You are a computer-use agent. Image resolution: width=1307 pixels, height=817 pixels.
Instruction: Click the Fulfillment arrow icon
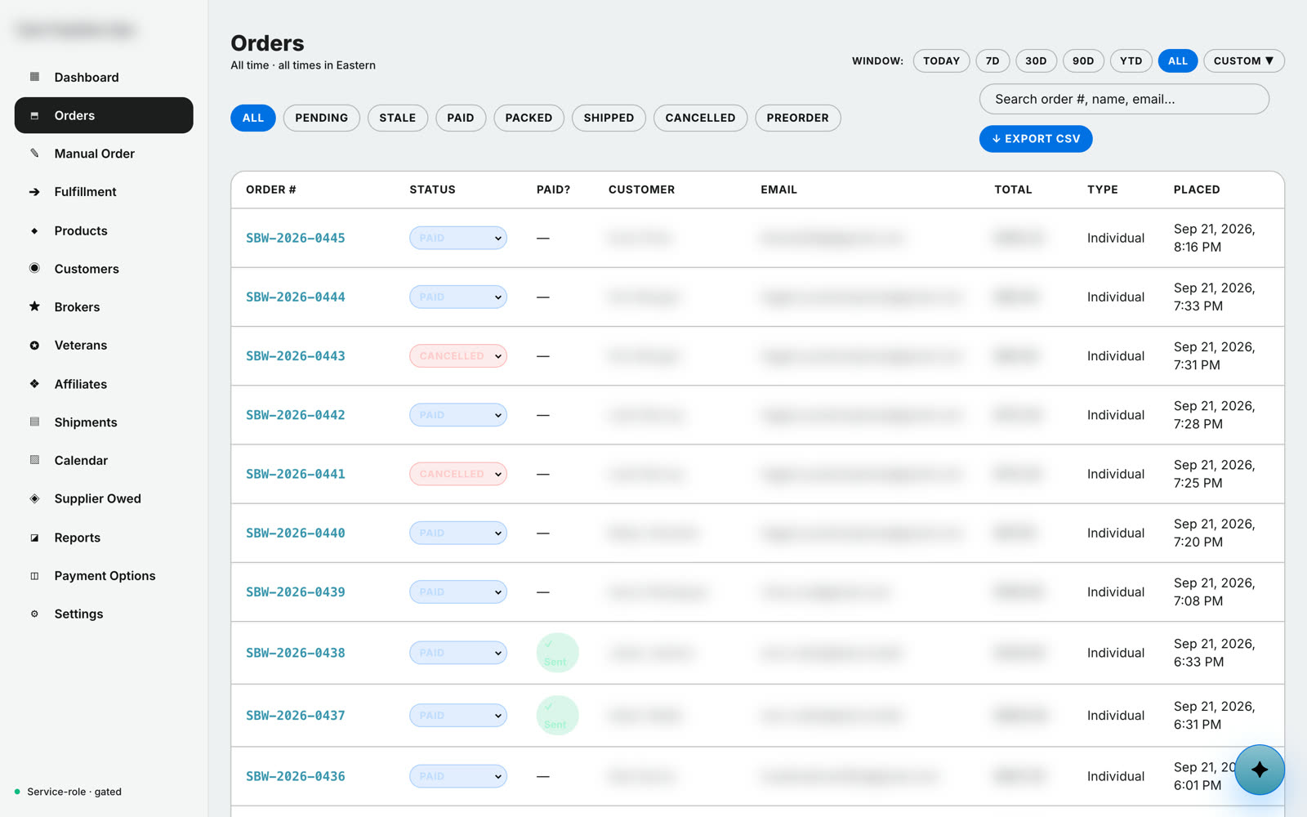coord(34,192)
